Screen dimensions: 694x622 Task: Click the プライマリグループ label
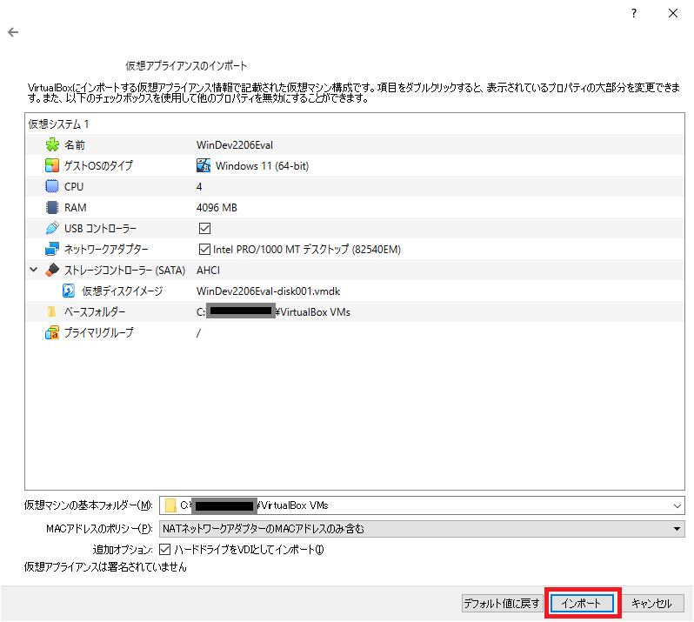tap(99, 332)
